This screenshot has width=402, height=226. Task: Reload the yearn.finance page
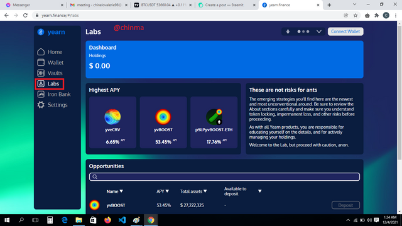(25, 15)
